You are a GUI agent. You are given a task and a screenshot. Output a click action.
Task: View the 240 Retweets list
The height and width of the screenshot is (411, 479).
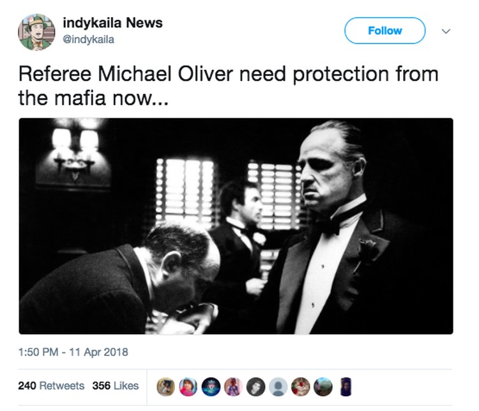pos(51,386)
